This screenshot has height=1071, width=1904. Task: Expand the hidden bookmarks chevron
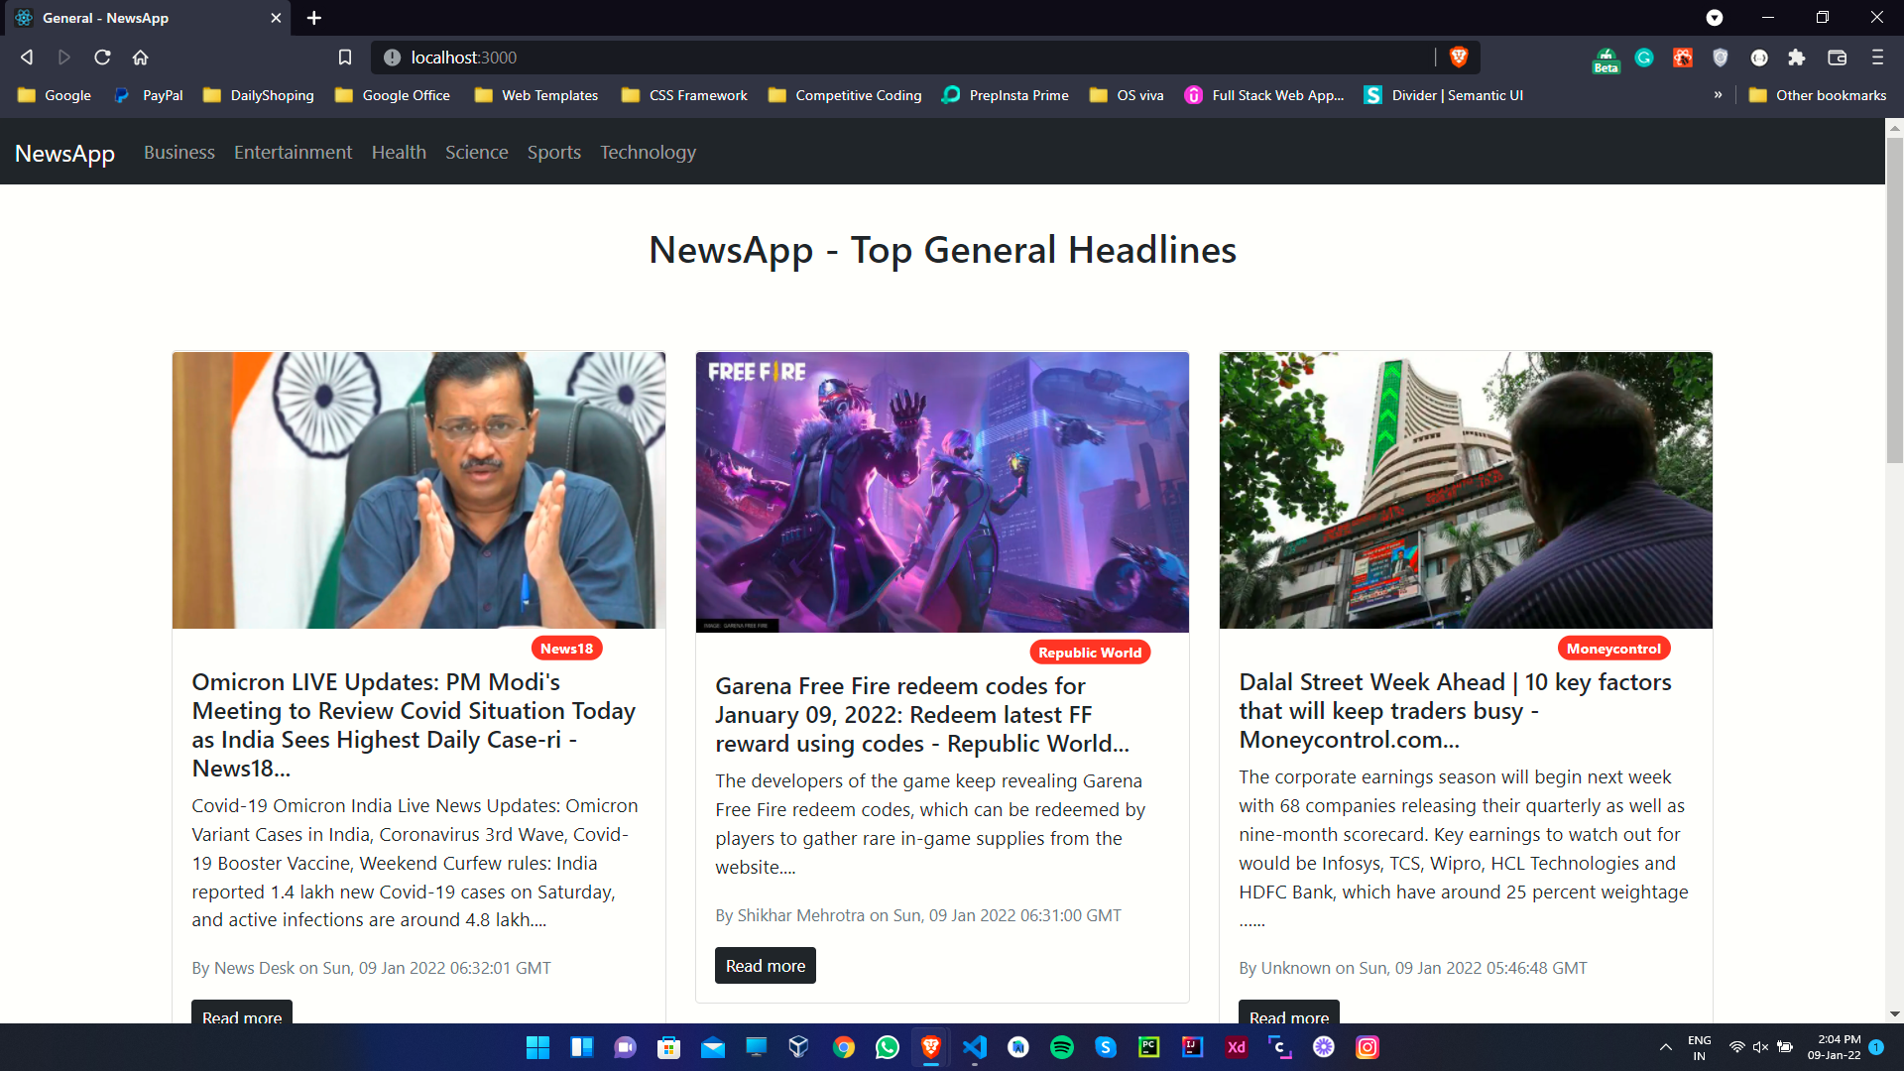click(1719, 95)
